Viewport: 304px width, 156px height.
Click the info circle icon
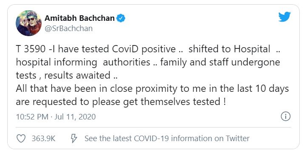coord(286,116)
